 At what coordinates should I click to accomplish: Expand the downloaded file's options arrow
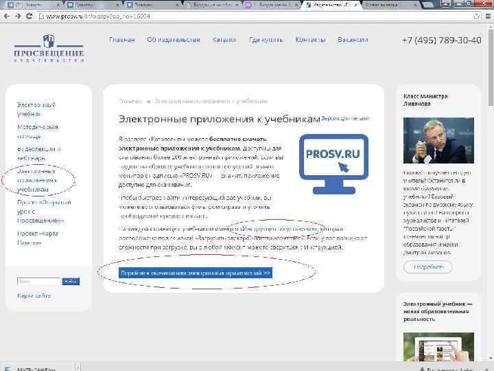[x=78, y=368]
